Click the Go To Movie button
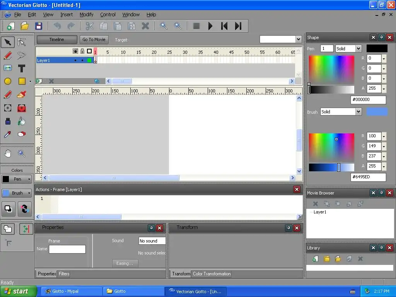Screen dimensions: 396x297 [x=94, y=39]
